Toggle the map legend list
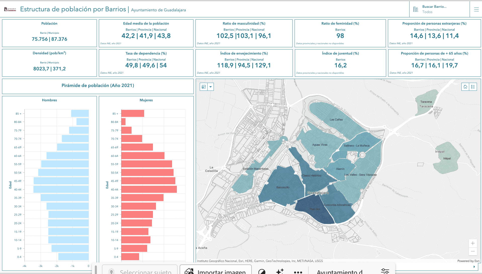This screenshot has height=274, width=482. 473,87
